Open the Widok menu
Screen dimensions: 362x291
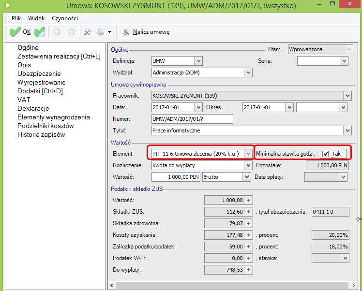[36, 18]
